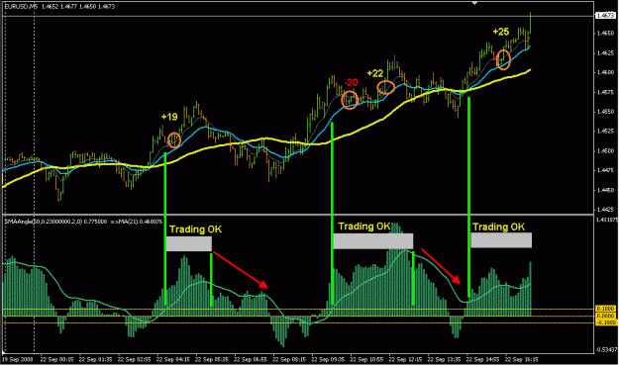This screenshot has height=365, width=619.
Task: Select the current price label 1.4673
Action: coord(604,16)
